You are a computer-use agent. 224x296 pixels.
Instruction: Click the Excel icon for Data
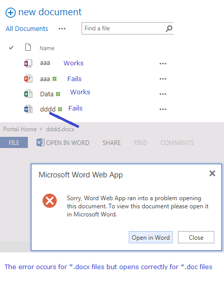pyautogui.click(x=28, y=94)
